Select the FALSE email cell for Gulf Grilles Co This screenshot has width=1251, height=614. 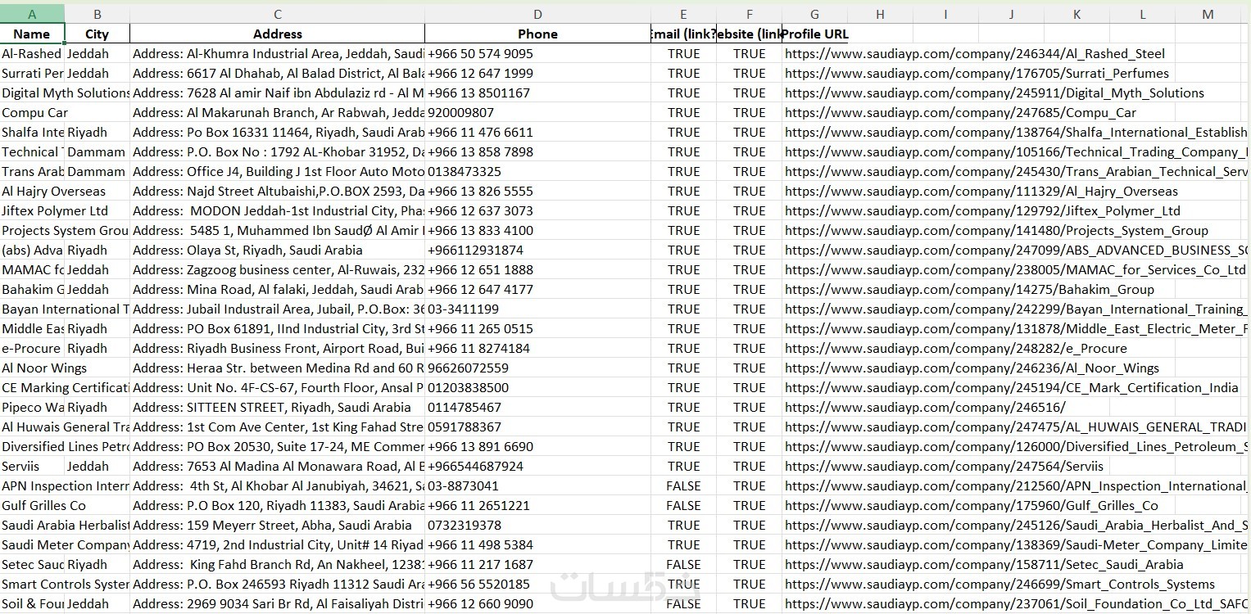(x=683, y=505)
